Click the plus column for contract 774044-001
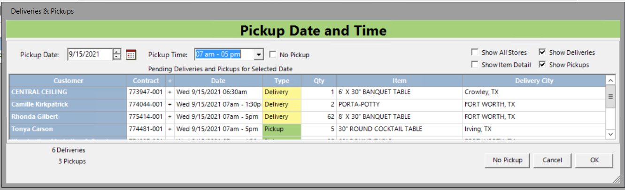 pyautogui.click(x=170, y=105)
